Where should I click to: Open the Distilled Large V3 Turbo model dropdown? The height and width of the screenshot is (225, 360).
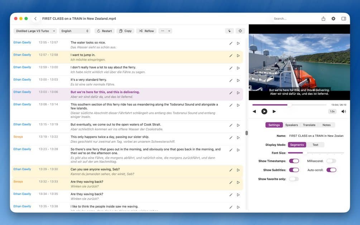coord(34,31)
